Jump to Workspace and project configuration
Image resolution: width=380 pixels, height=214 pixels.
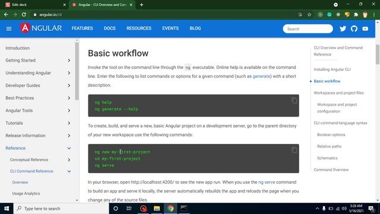pos(337,108)
